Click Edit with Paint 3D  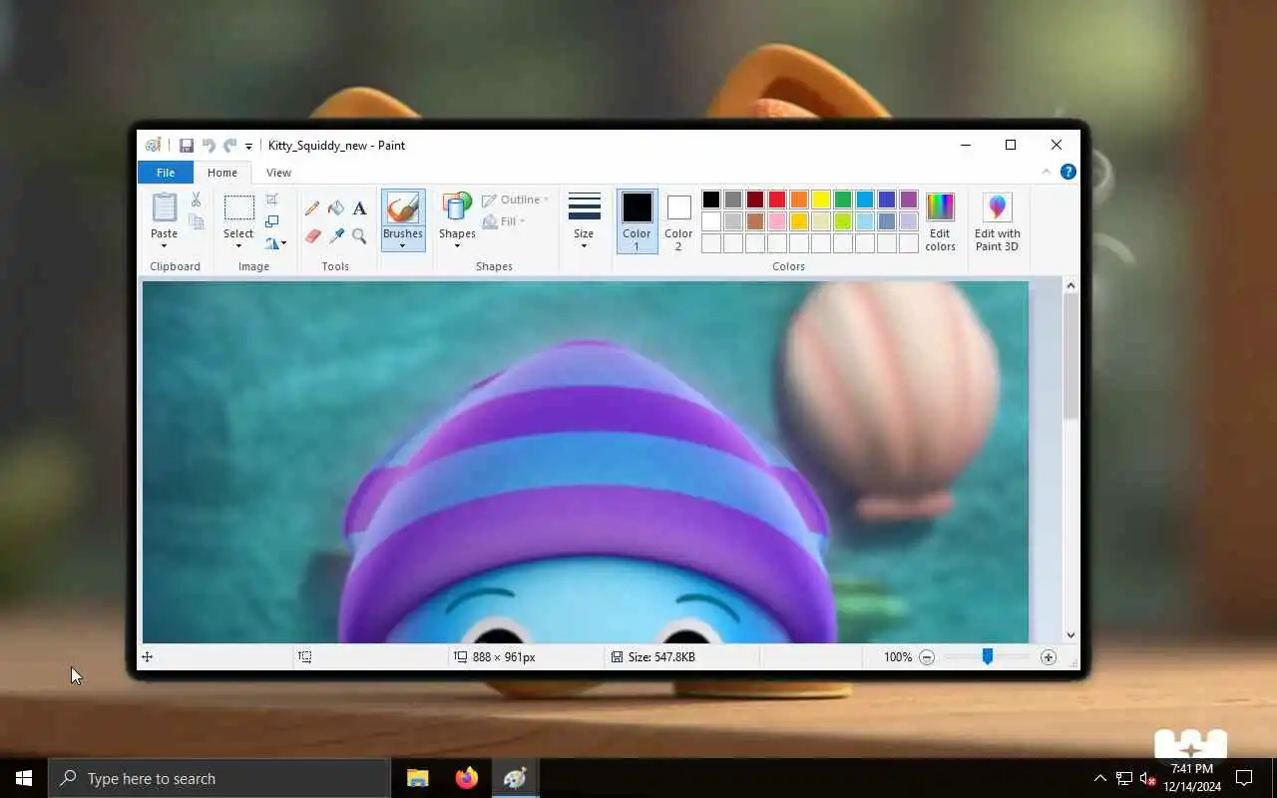coord(998,221)
